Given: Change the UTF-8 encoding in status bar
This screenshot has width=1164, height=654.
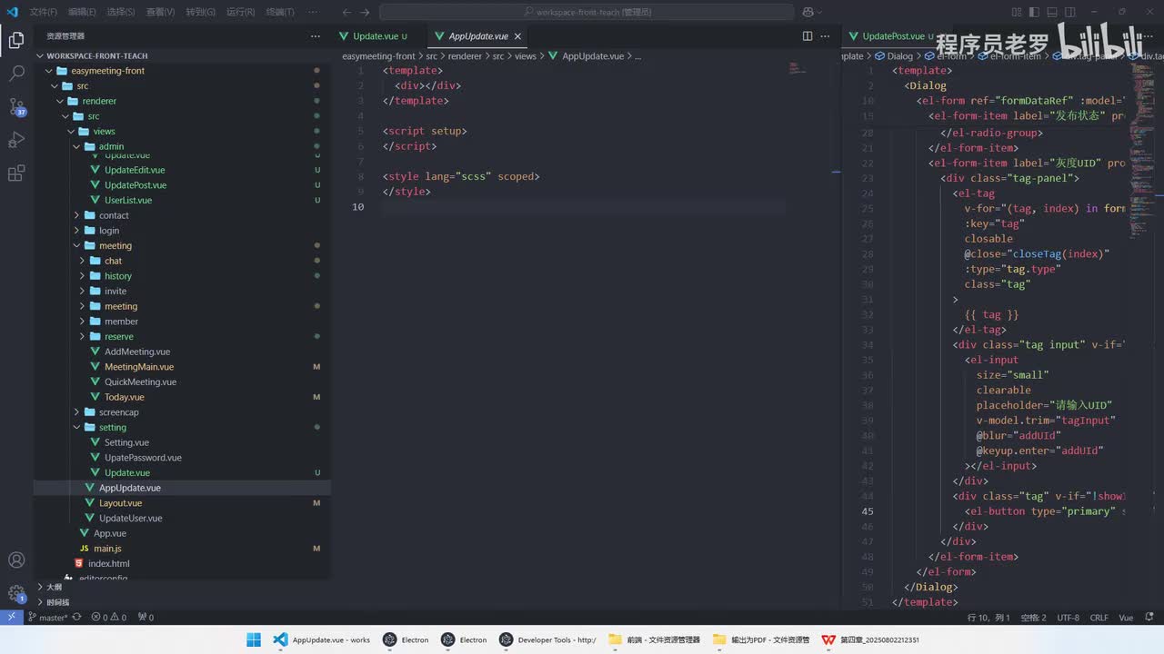Looking at the screenshot, I should 1068,617.
